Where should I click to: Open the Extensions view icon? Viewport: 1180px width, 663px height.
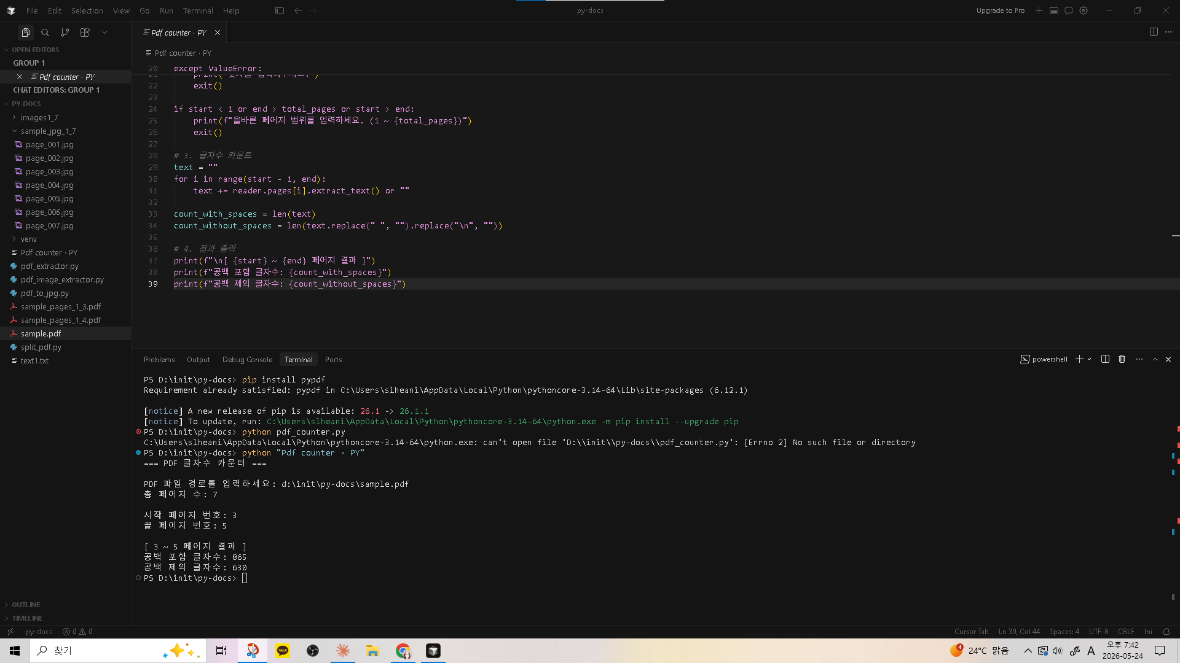85,33
